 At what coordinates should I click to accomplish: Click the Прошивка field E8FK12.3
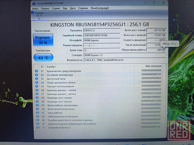102,30
